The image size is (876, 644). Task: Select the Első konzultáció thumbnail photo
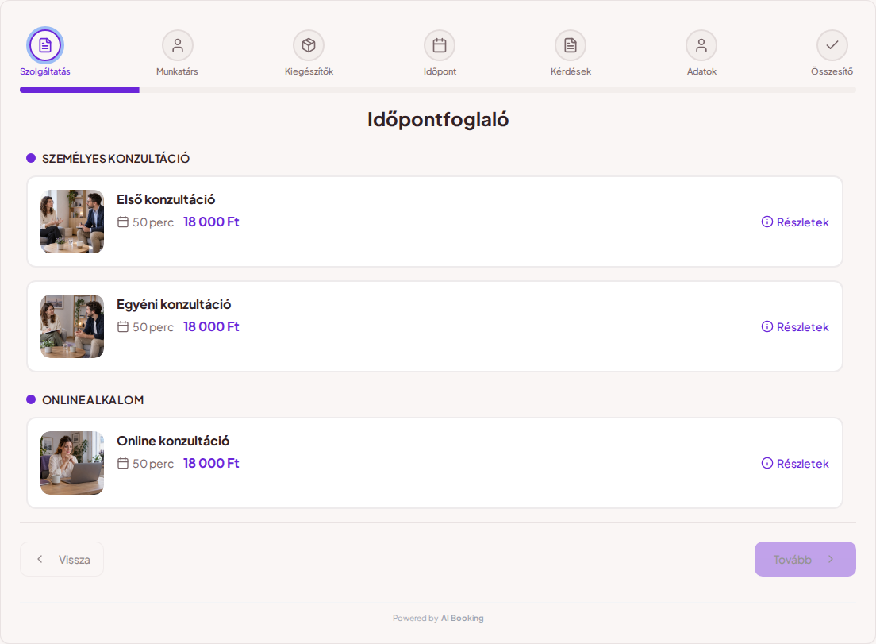pyautogui.click(x=72, y=222)
